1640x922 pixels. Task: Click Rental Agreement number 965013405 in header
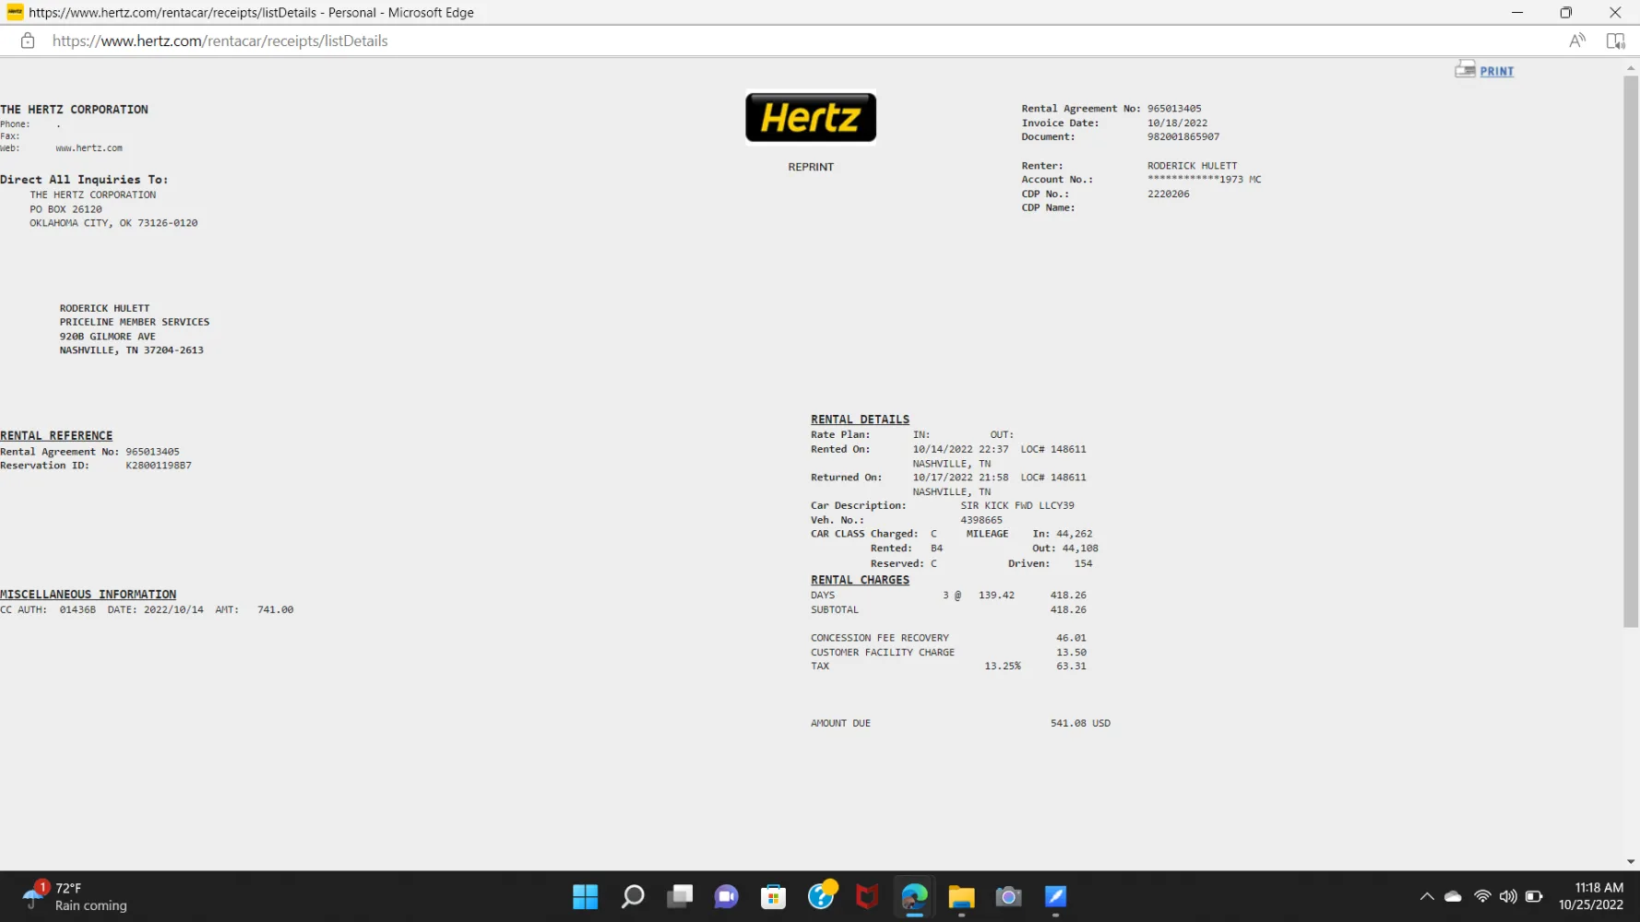(1174, 109)
